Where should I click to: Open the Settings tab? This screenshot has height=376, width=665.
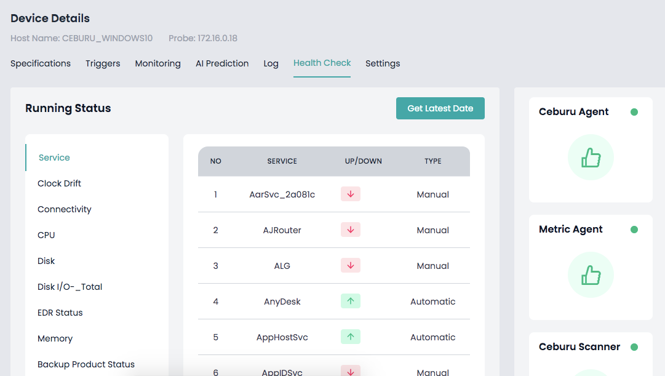[383, 63]
